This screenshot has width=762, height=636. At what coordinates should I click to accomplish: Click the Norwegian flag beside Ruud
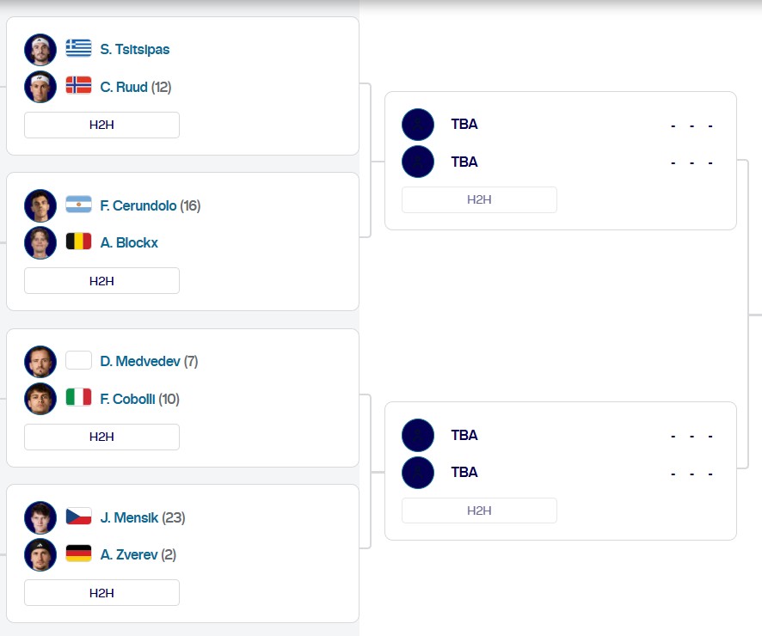[78, 87]
